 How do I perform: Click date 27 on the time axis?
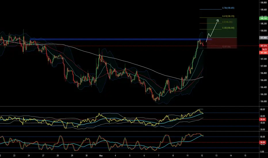pos(43,156)
